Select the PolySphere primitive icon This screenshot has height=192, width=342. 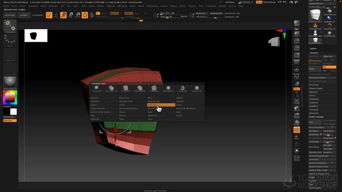[168, 89]
